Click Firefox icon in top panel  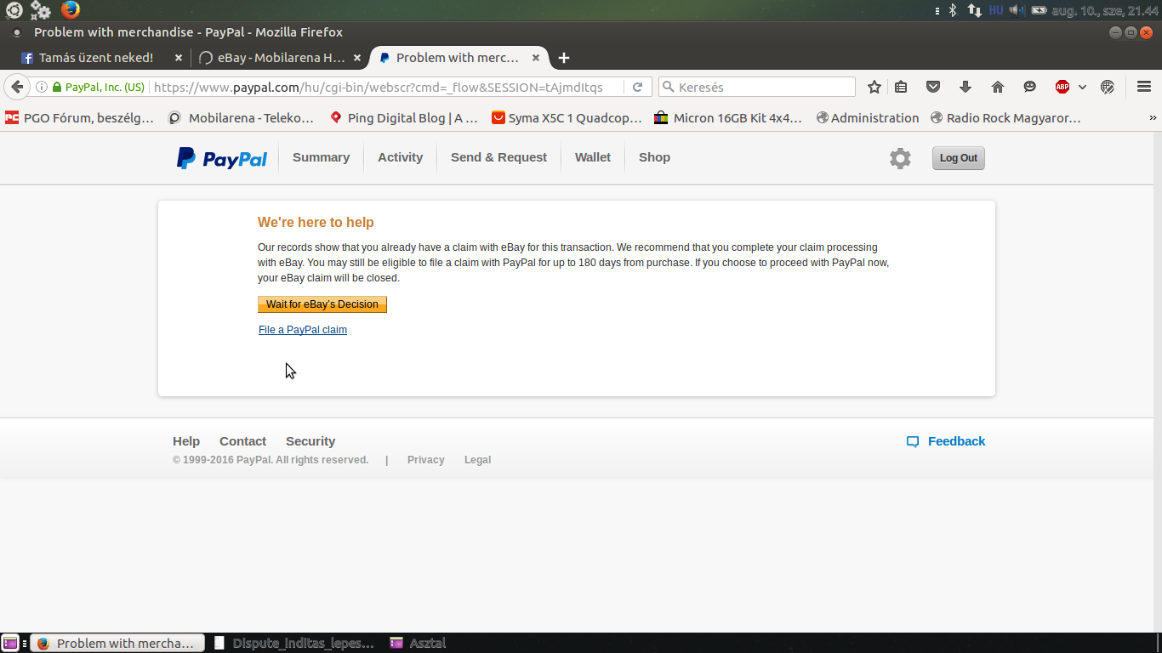[71, 10]
